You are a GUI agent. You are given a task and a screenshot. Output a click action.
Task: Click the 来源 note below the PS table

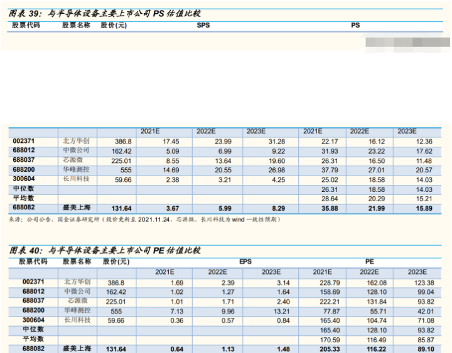point(144,219)
